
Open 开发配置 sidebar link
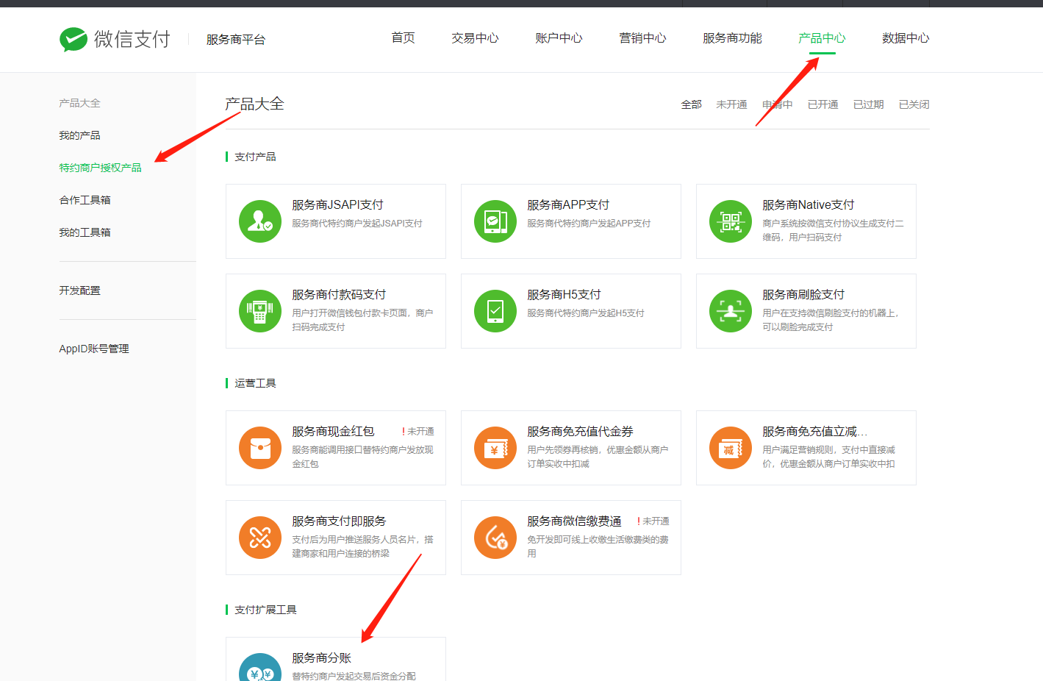coord(80,290)
